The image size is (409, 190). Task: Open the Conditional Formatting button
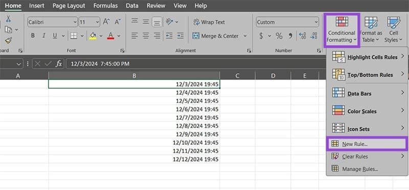pyautogui.click(x=342, y=31)
